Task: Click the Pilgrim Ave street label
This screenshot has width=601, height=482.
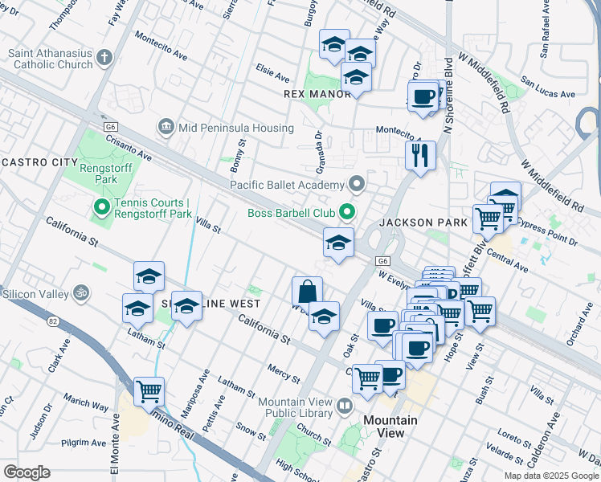Action: (x=84, y=443)
